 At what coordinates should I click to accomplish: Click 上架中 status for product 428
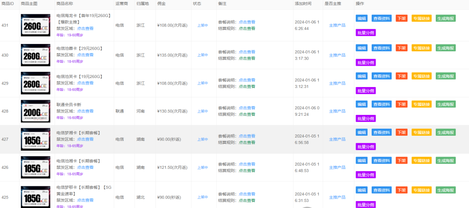point(203,111)
